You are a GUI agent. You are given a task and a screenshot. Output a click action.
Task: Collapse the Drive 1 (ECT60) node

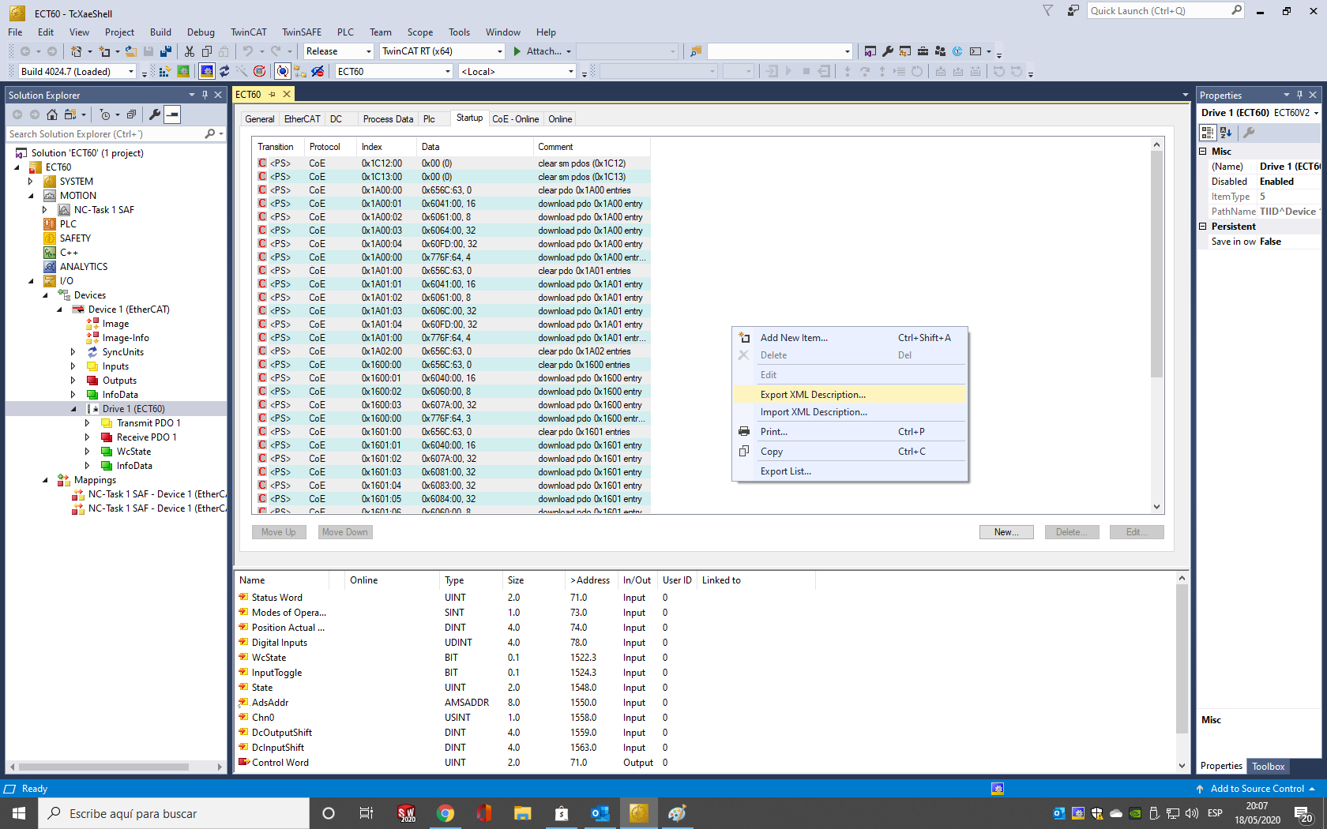click(x=73, y=409)
